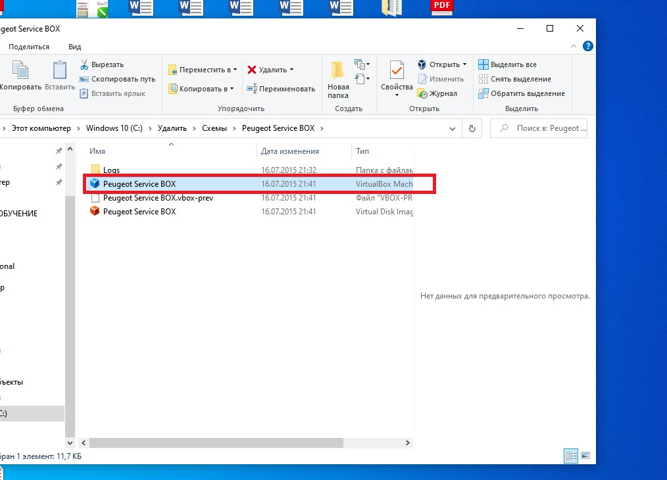This screenshot has width=667, height=480.
Task: Open Переместить в (Move to) dropdown
Action: pyautogui.click(x=203, y=70)
